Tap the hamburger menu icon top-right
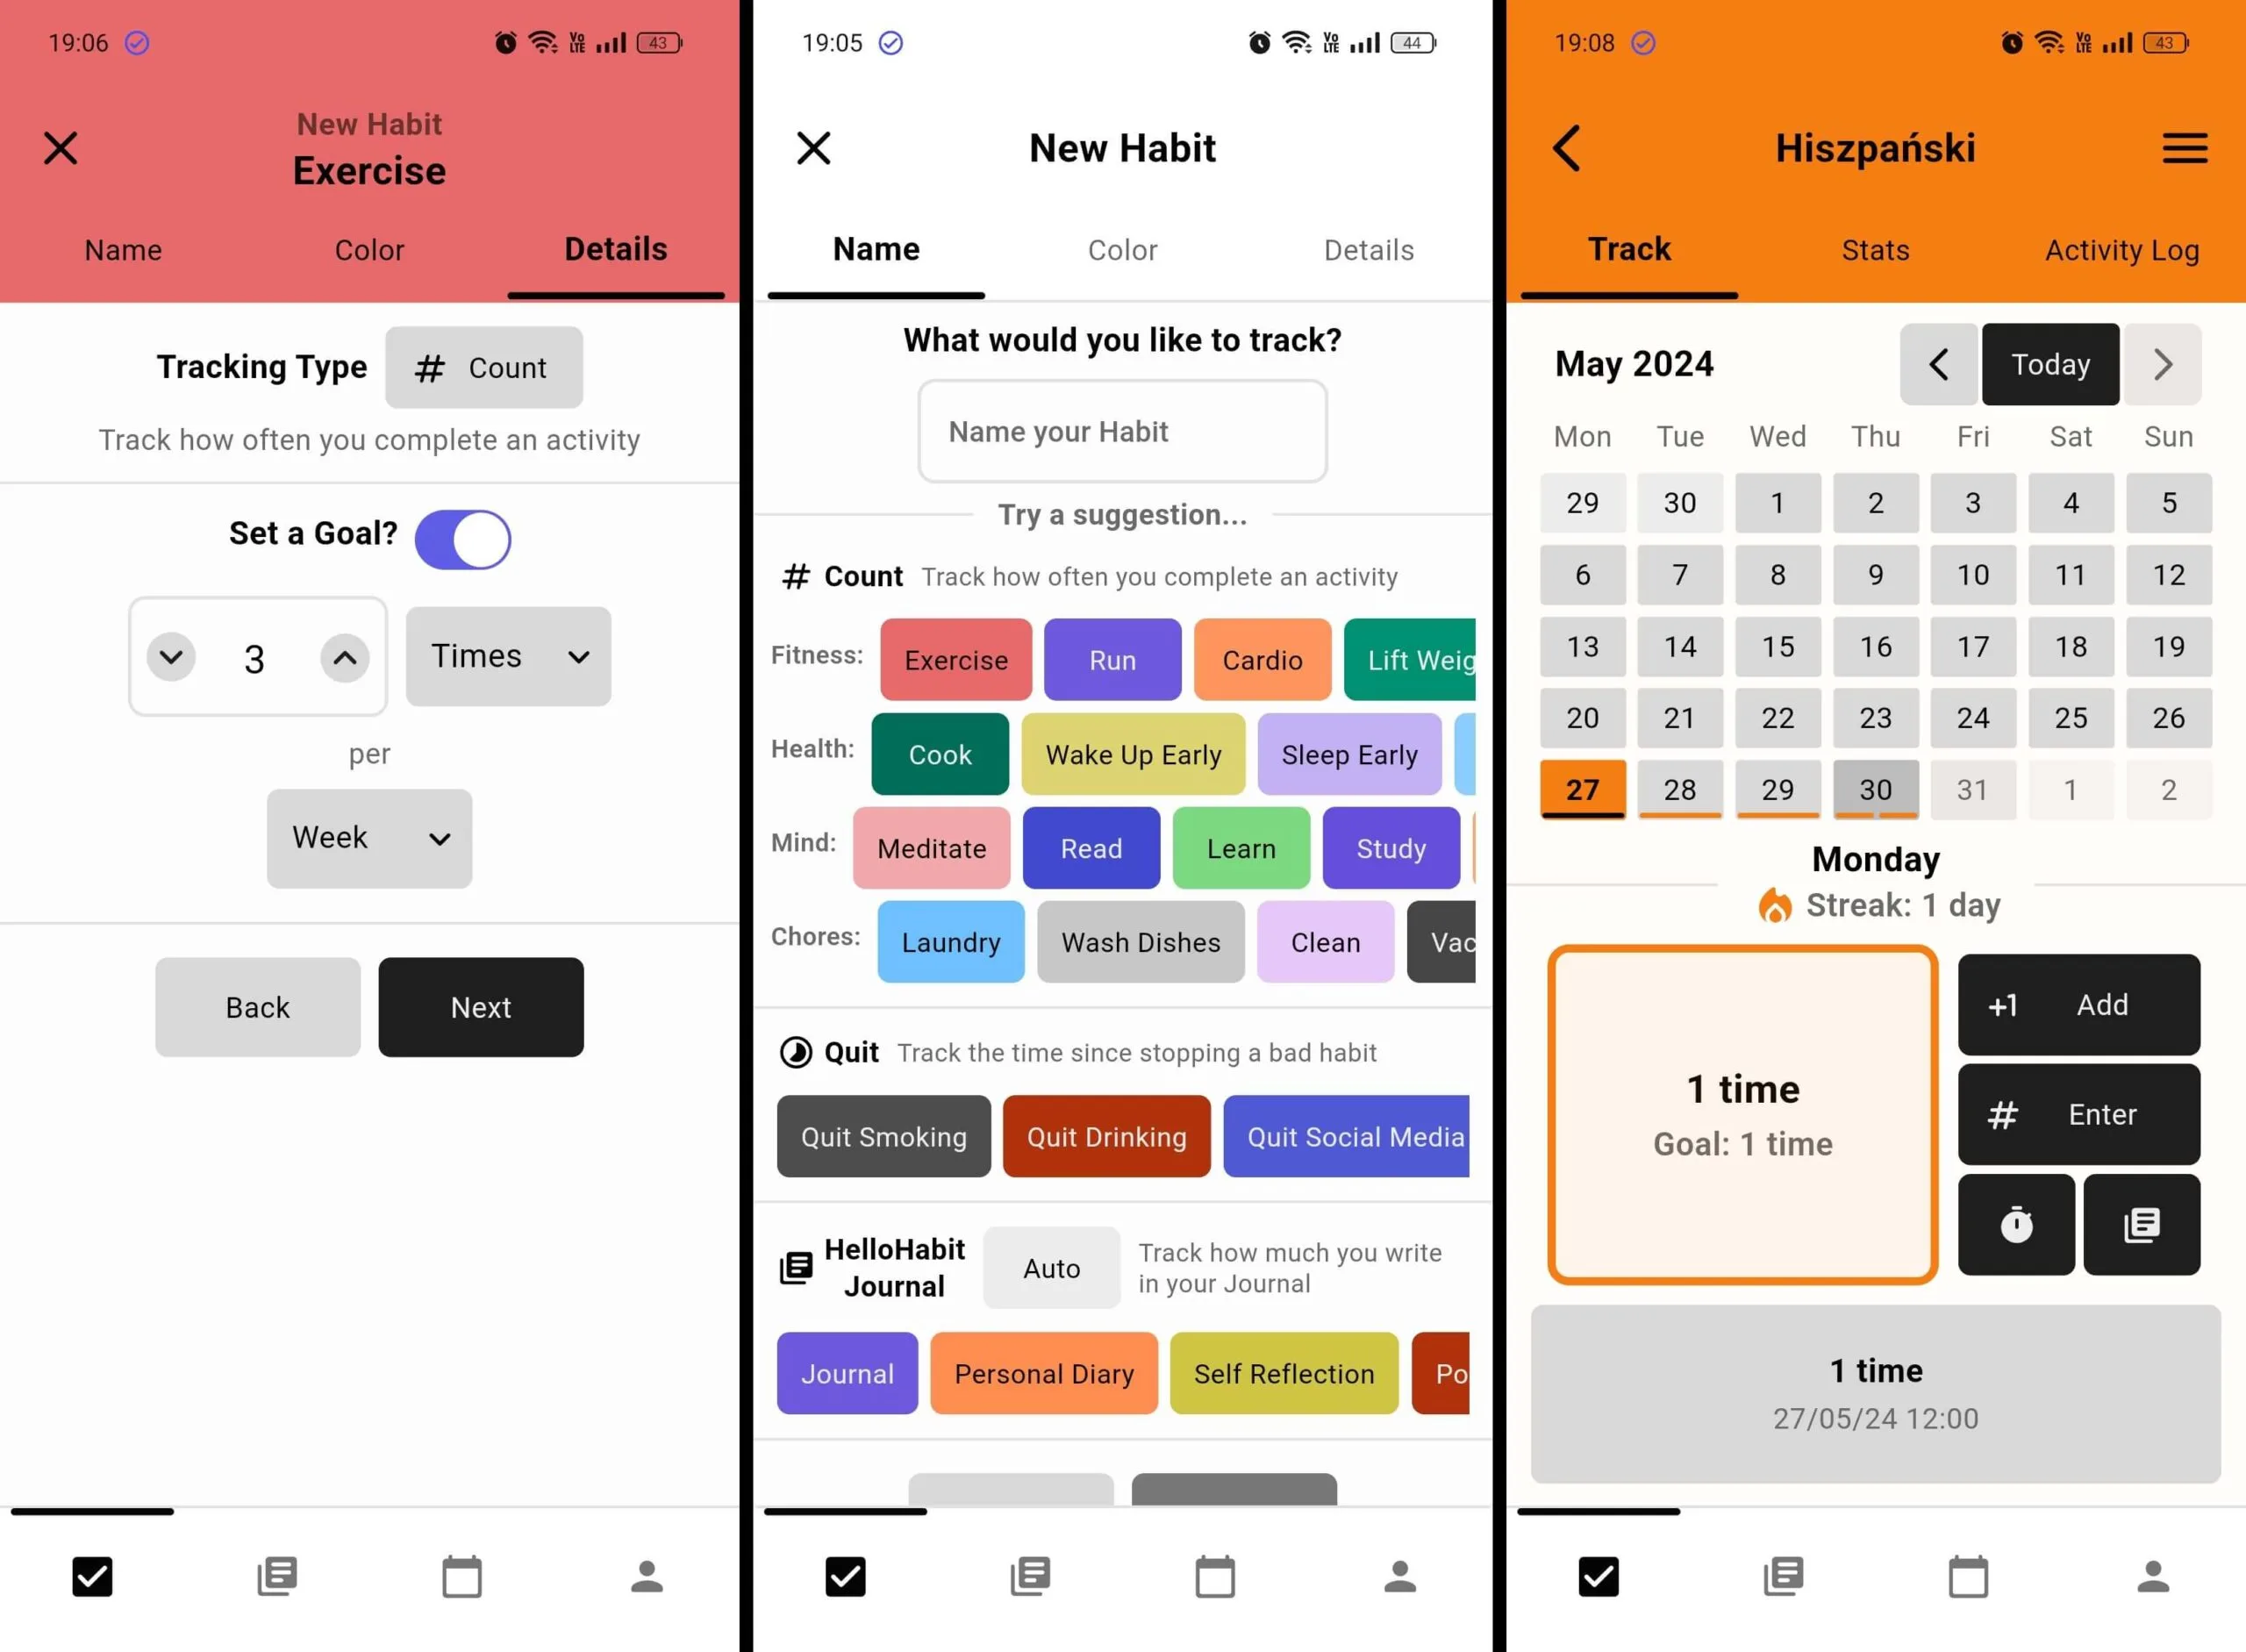Viewport: 2246px width, 1652px height. pyautogui.click(x=2188, y=147)
